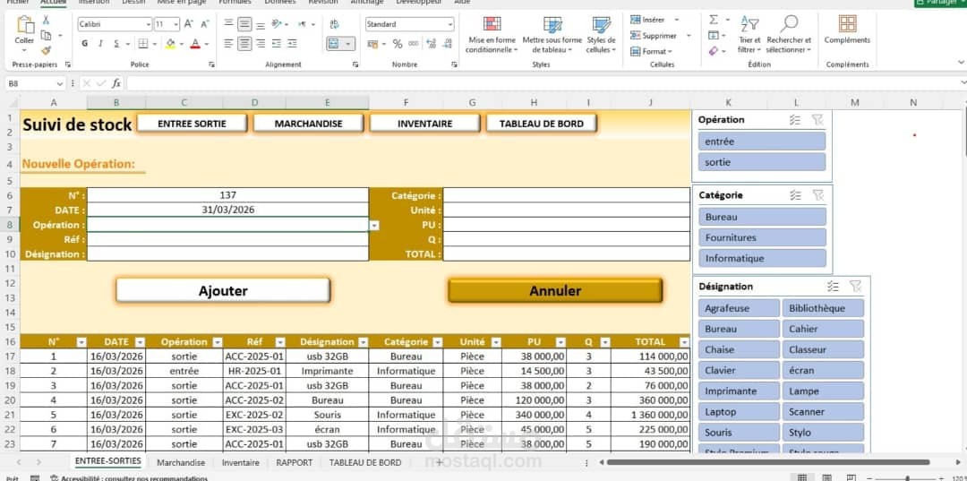This screenshot has height=481, width=967.
Task: Click the Copy icon in Presse-papiers
Action: 46,35
